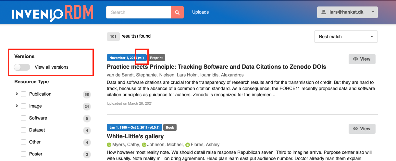This screenshot has height=161, width=396.
Task: Click the magnifying glass search button
Action: (x=177, y=12)
